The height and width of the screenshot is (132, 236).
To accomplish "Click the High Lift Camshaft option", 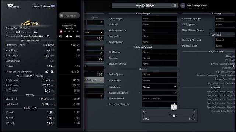I will pyautogui.click(x=225, y=72).
